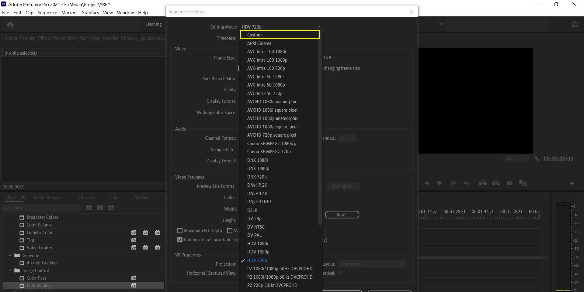Select the 4-Color Gradient effect
Viewport: 584px width, 292px height.
point(42,263)
